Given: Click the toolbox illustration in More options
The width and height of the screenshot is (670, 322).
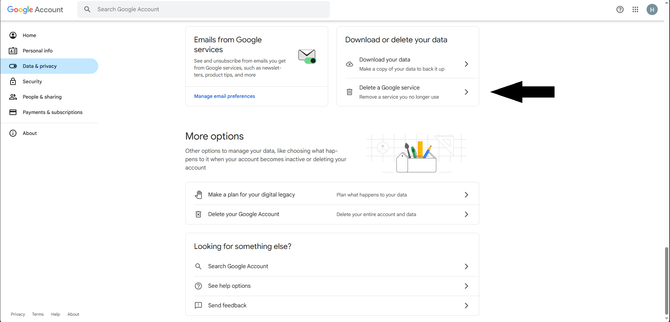Looking at the screenshot, I should [x=416, y=153].
